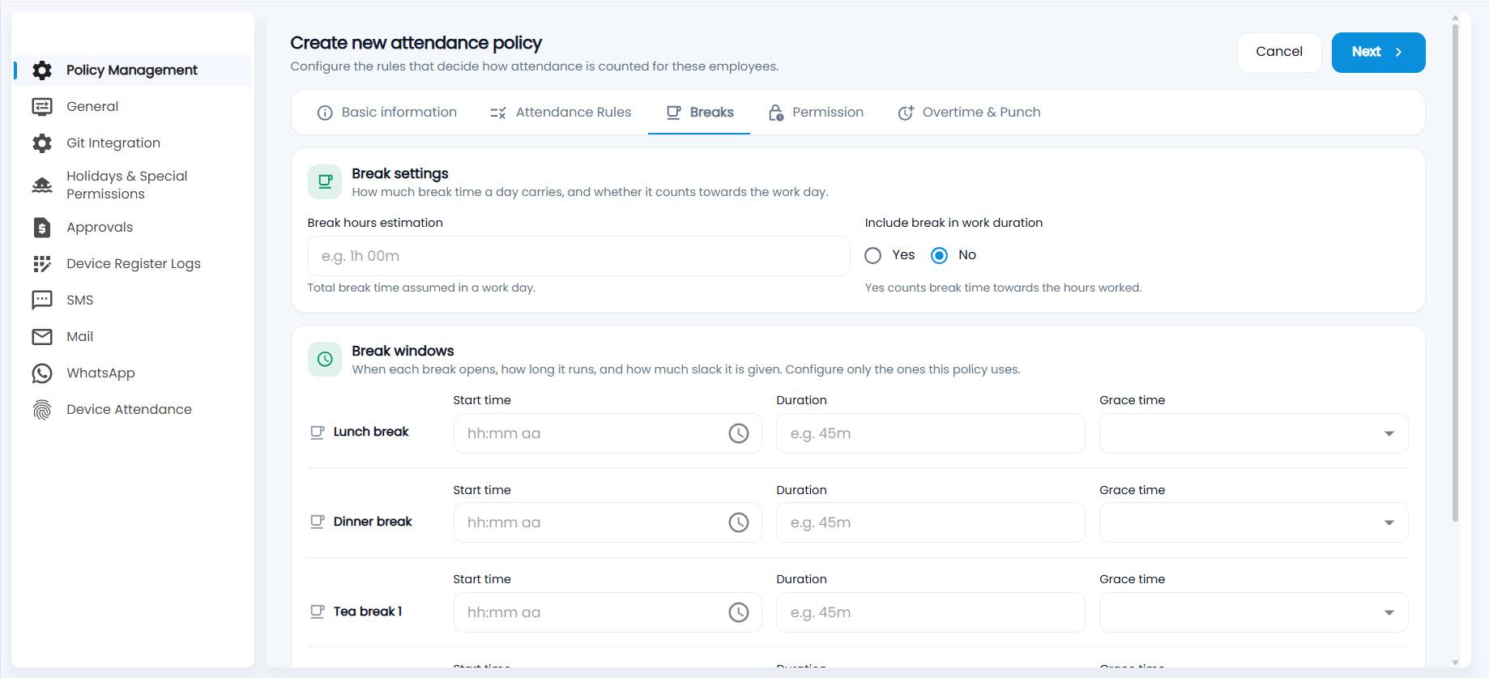Open Device Attendance settings link
The width and height of the screenshot is (1489, 678).
[129, 410]
